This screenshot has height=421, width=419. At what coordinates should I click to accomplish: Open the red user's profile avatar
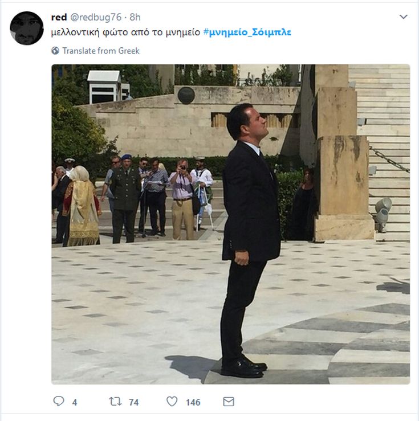point(27,28)
